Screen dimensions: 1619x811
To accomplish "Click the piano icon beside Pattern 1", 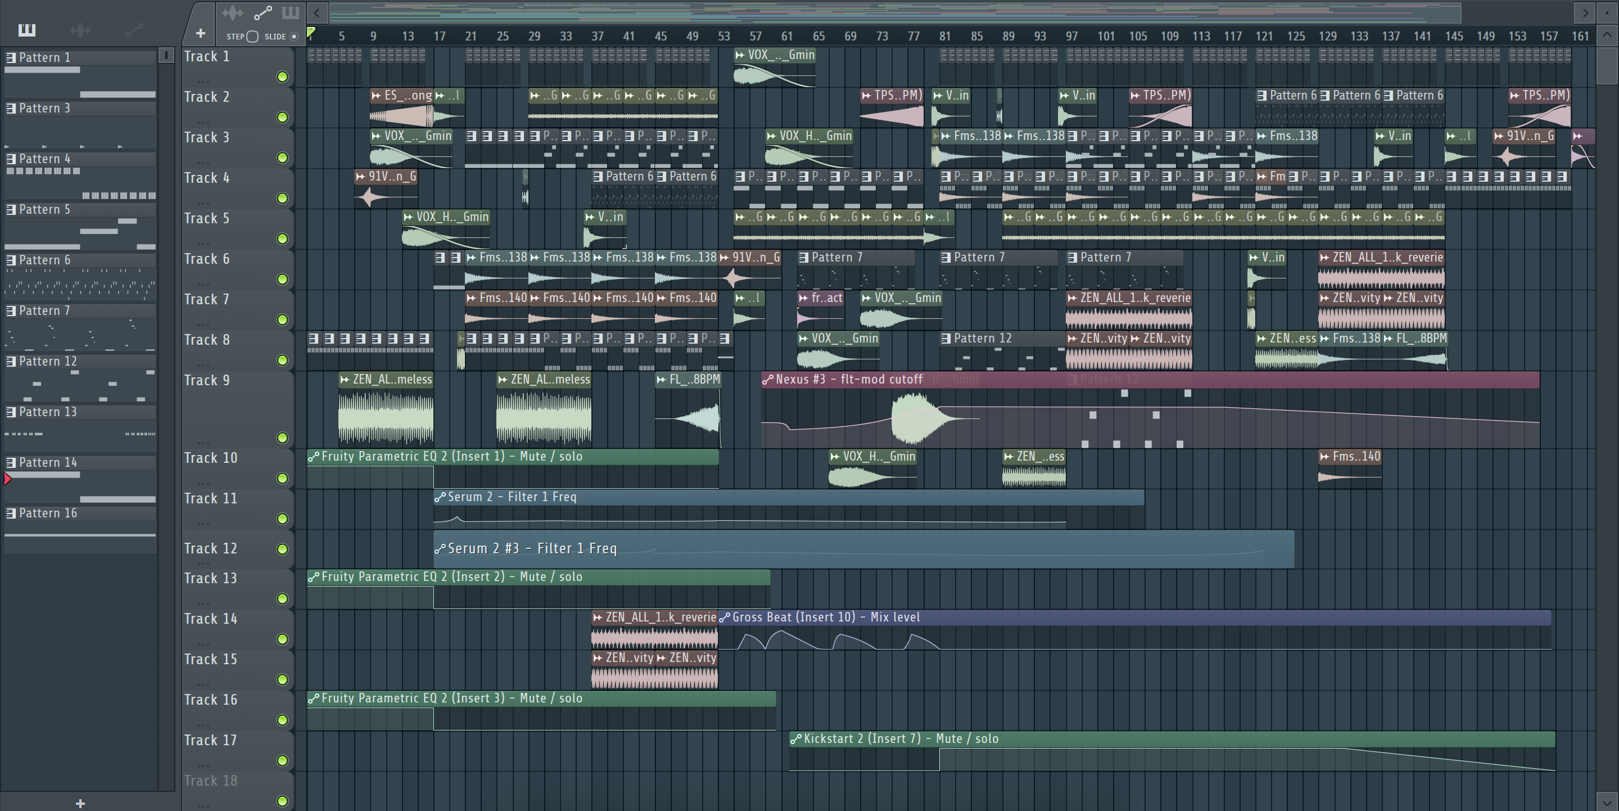I will click(x=11, y=58).
